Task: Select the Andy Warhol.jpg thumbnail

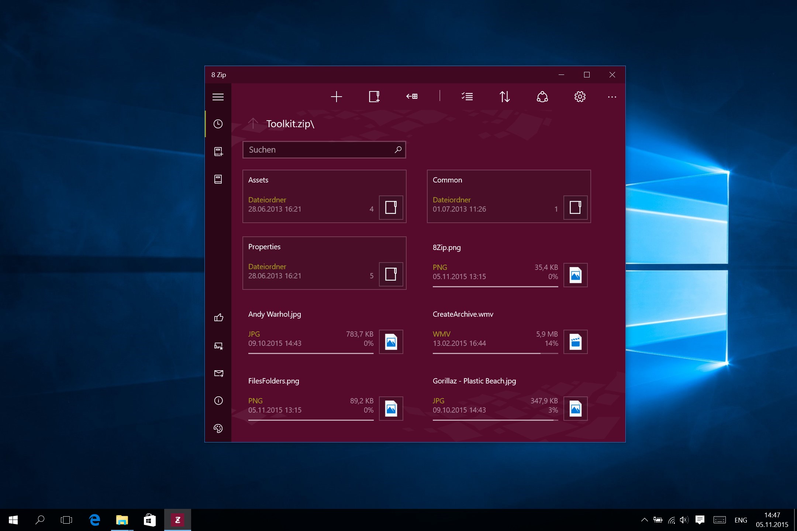Action: point(391,341)
